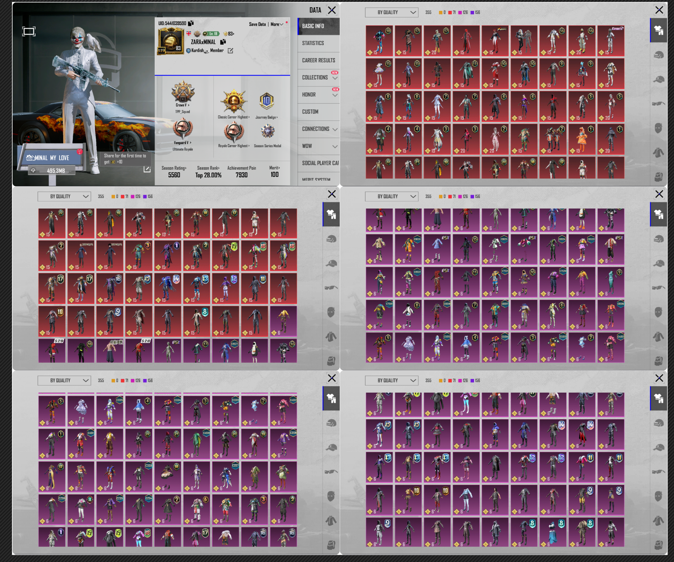Open the BY QUALITY dropdown in bottom-right inventory
The height and width of the screenshot is (562, 674).
[x=392, y=380]
